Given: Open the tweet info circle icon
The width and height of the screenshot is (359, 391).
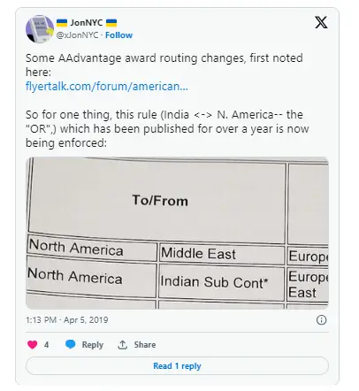Looking at the screenshot, I should click(321, 320).
